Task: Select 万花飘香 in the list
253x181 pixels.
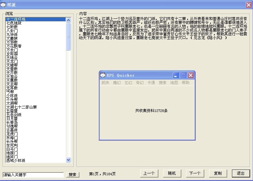Action: (36, 46)
